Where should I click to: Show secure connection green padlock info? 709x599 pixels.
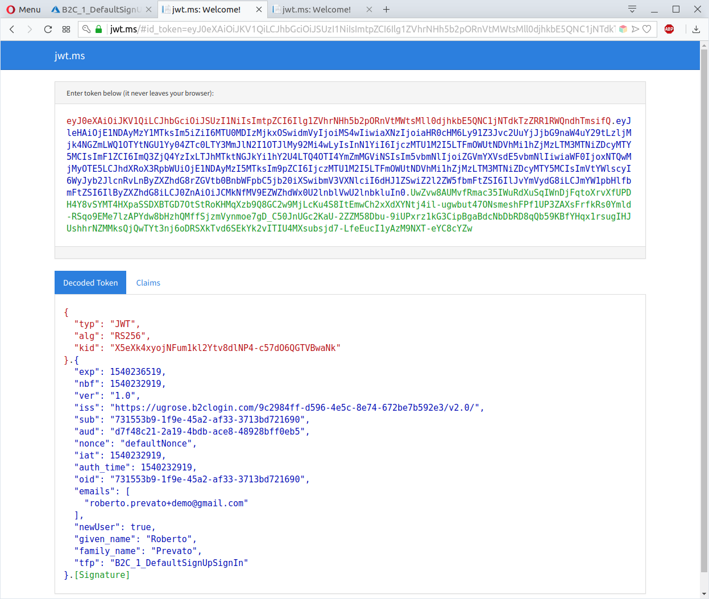click(x=99, y=29)
